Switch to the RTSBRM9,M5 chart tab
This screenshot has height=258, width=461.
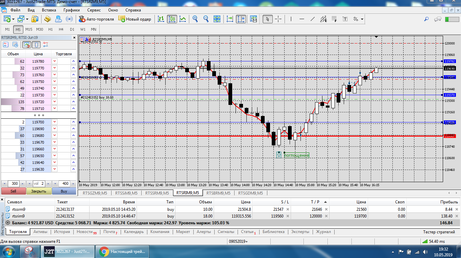218,193
